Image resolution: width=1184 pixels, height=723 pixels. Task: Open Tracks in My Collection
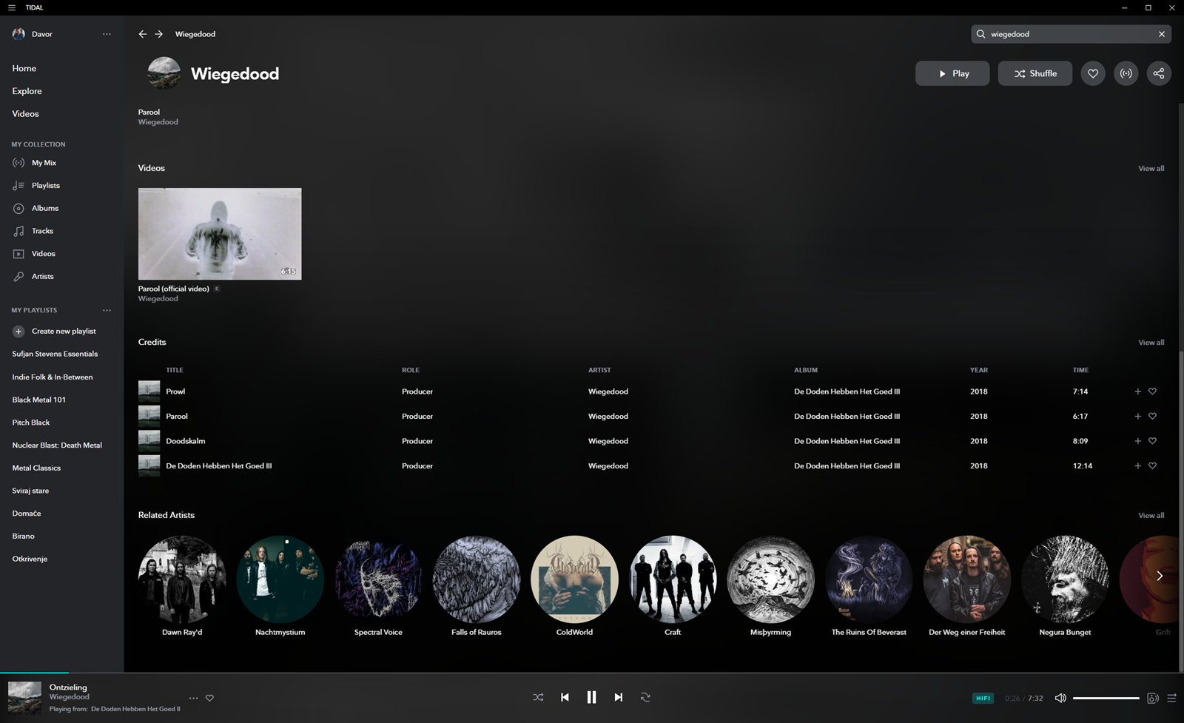point(42,231)
